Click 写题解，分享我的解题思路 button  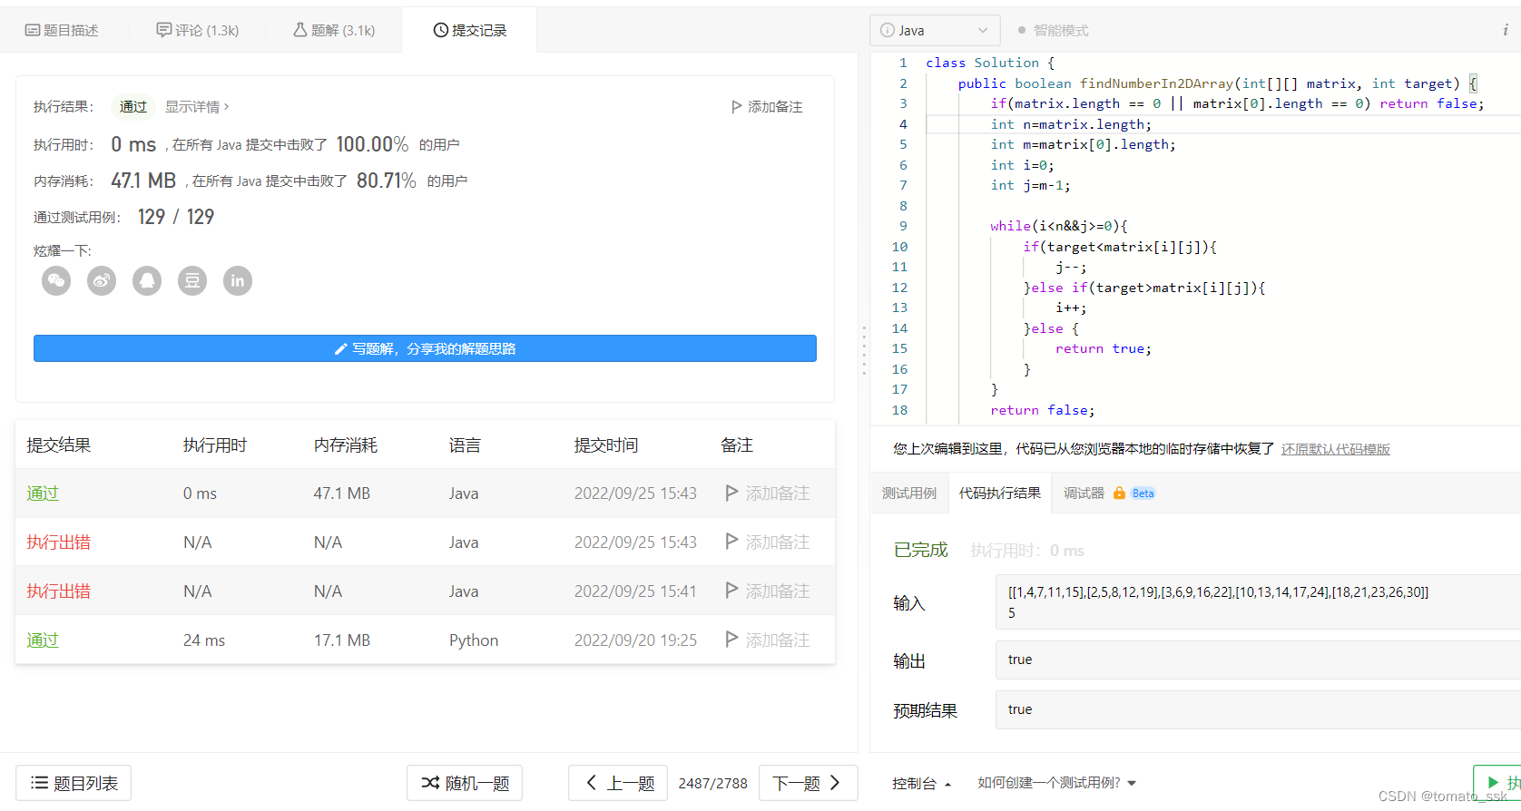tap(425, 348)
